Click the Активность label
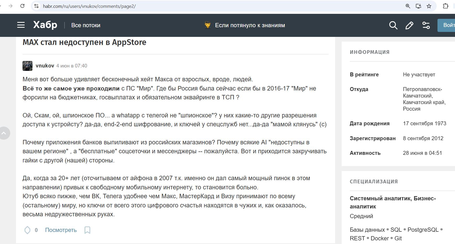The height and width of the screenshot is (244, 455). (x=365, y=153)
